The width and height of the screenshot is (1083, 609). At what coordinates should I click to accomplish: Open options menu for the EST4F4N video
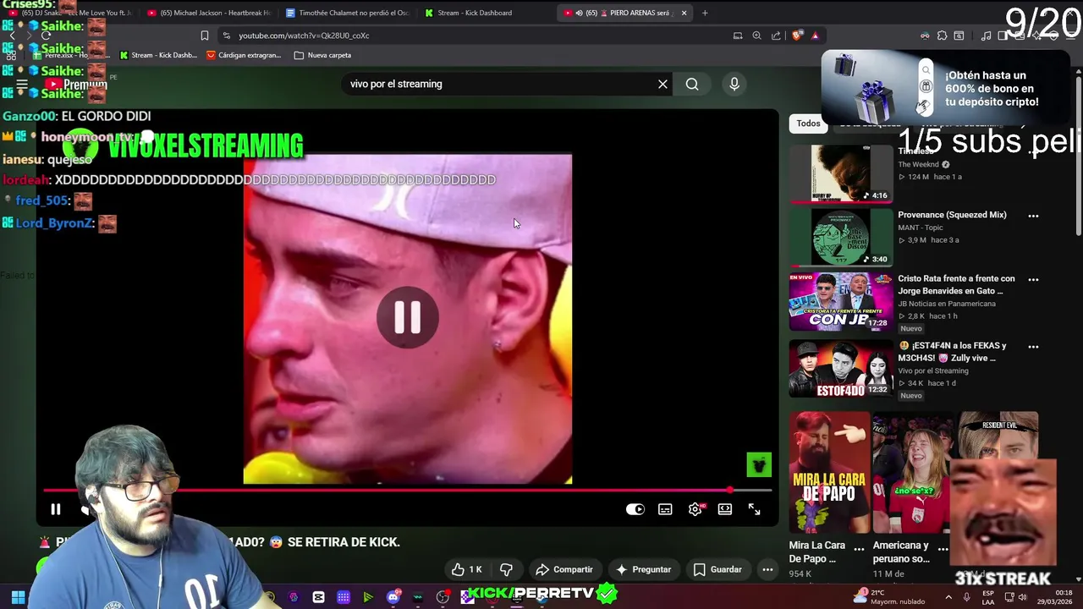[1033, 347]
